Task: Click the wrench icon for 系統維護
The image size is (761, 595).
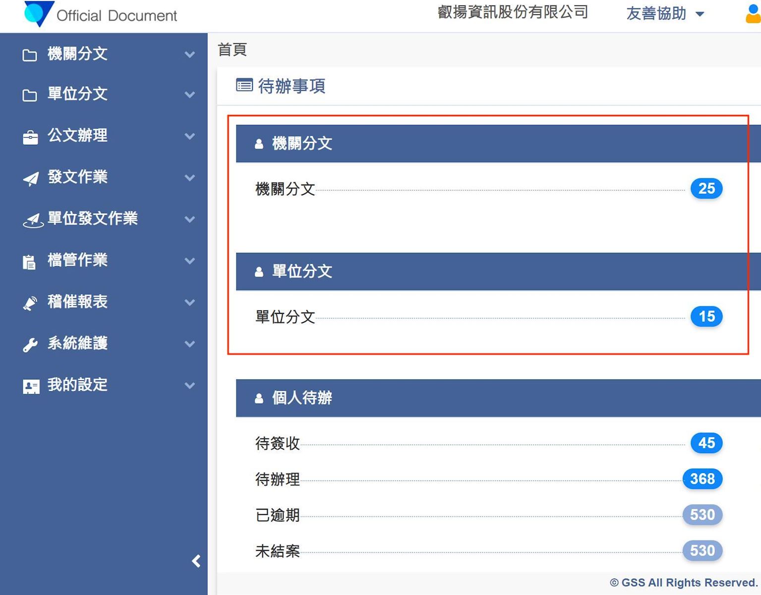Action: (30, 344)
